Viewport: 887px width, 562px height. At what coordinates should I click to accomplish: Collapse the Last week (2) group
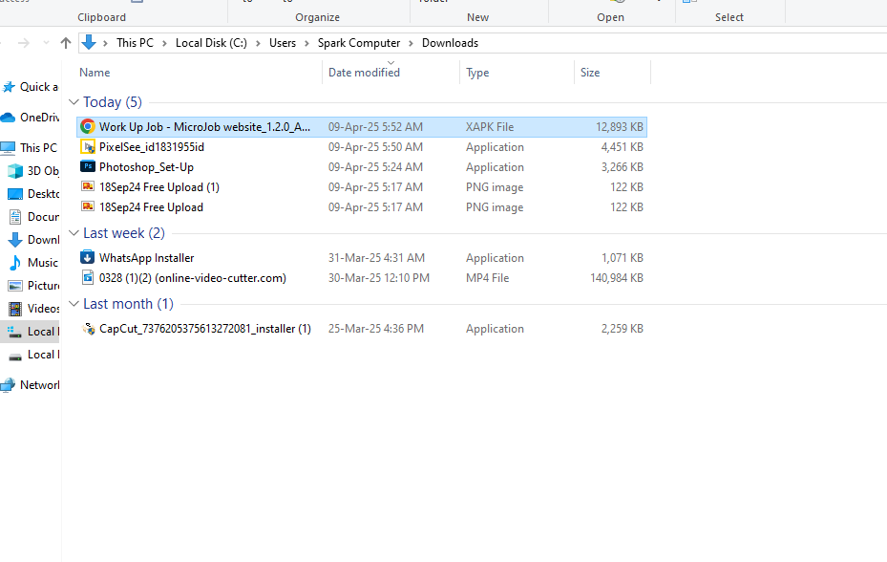[x=74, y=233]
